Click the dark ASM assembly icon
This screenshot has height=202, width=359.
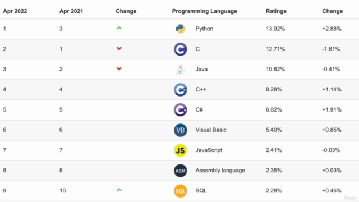pyautogui.click(x=181, y=171)
